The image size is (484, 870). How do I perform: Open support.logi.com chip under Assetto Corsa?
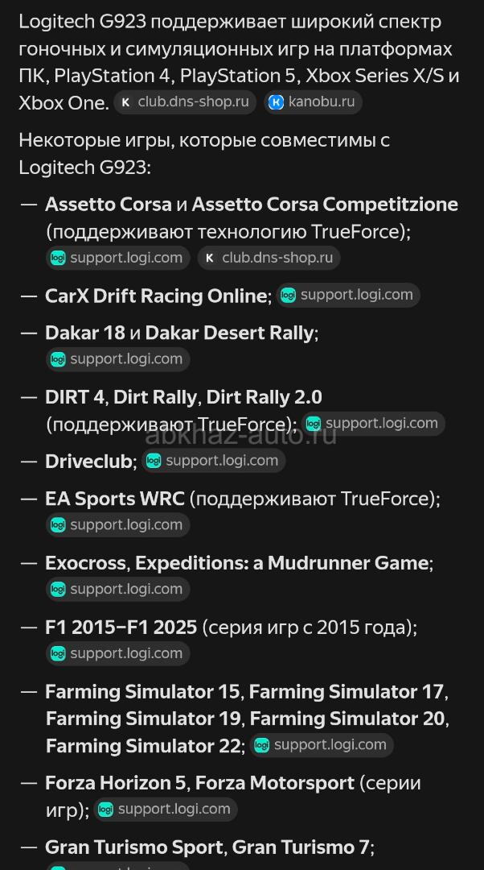(x=118, y=258)
